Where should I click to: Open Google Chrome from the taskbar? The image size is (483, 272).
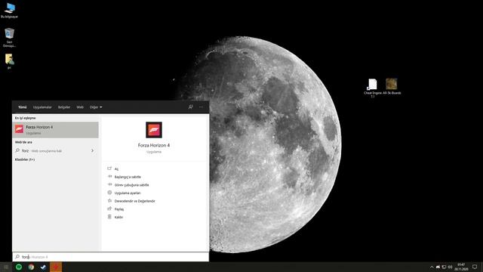pyautogui.click(x=31, y=267)
